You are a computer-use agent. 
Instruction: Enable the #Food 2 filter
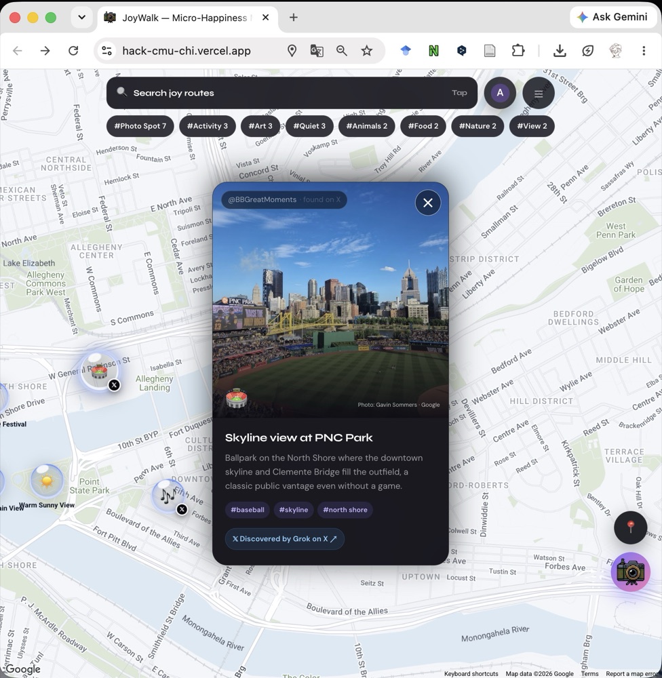423,126
